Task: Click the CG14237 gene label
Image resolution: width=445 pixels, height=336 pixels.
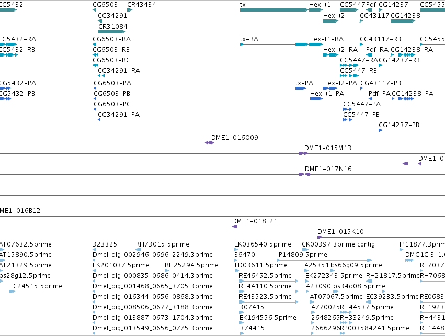Action: (x=393, y=5)
